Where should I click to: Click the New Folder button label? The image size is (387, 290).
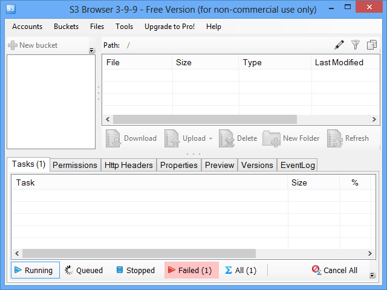tap(301, 138)
